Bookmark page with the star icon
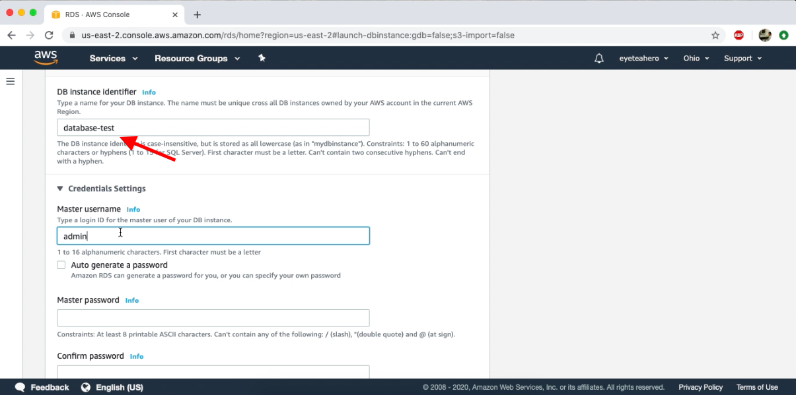The width and height of the screenshot is (796, 395). tap(715, 36)
